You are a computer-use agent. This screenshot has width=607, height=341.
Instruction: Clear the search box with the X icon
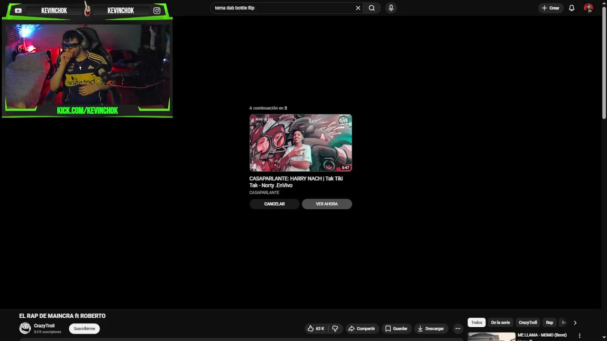coord(358,8)
